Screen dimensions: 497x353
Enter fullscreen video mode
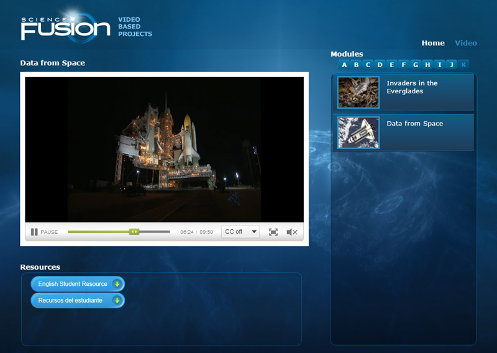pyautogui.click(x=273, y=232)
